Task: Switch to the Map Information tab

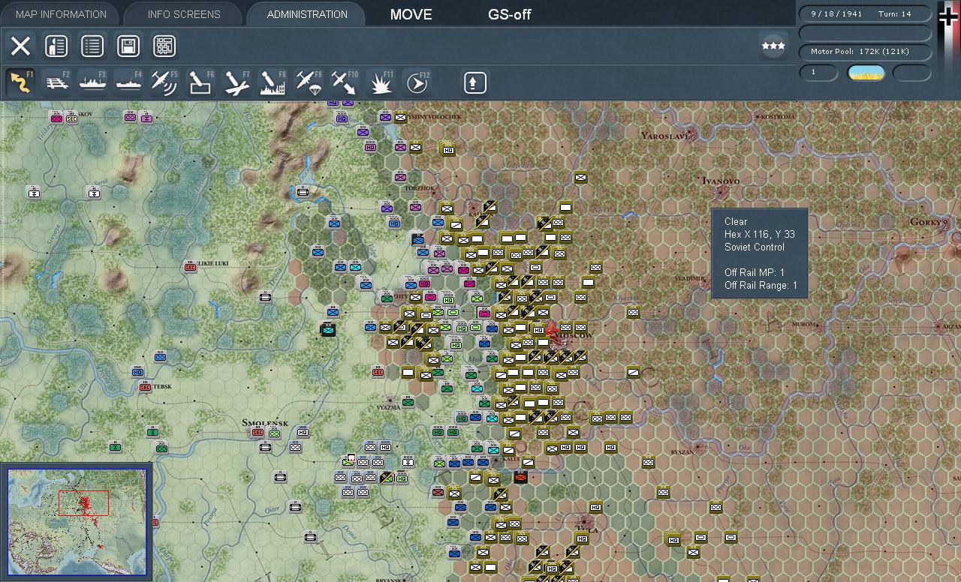Action: click(x=62, y=14)
